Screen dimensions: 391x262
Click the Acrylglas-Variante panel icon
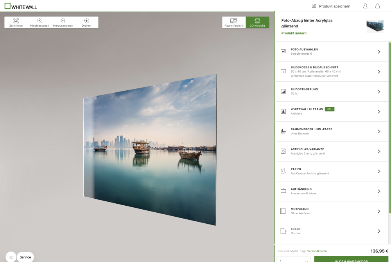283,151
